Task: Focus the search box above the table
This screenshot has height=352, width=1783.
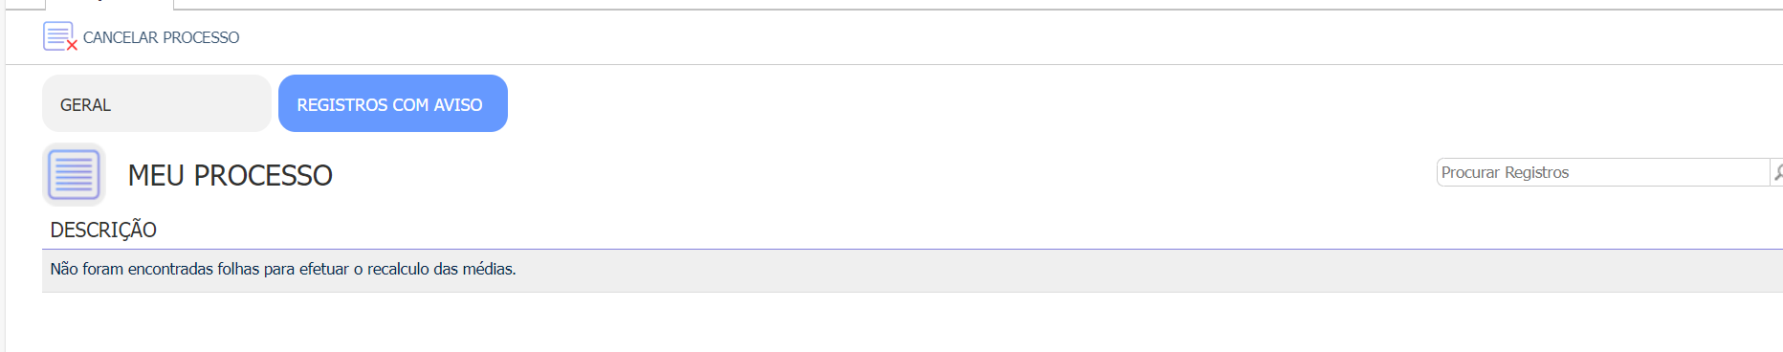Action: click(1603, 172)
